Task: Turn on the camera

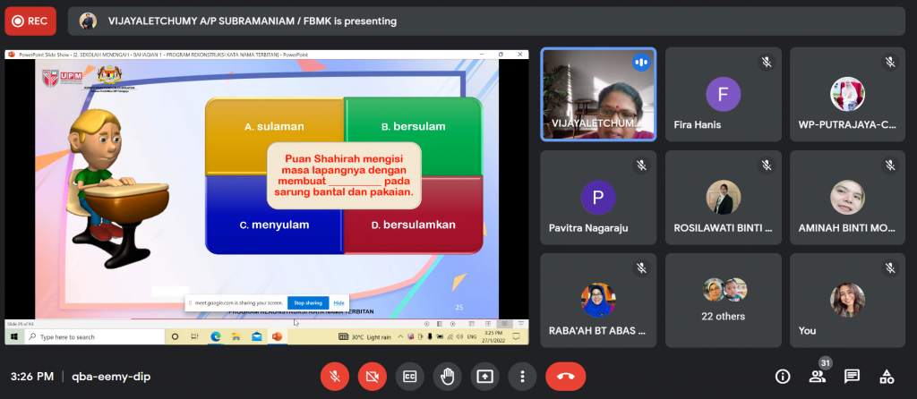Action: click(x=372, y=376)
